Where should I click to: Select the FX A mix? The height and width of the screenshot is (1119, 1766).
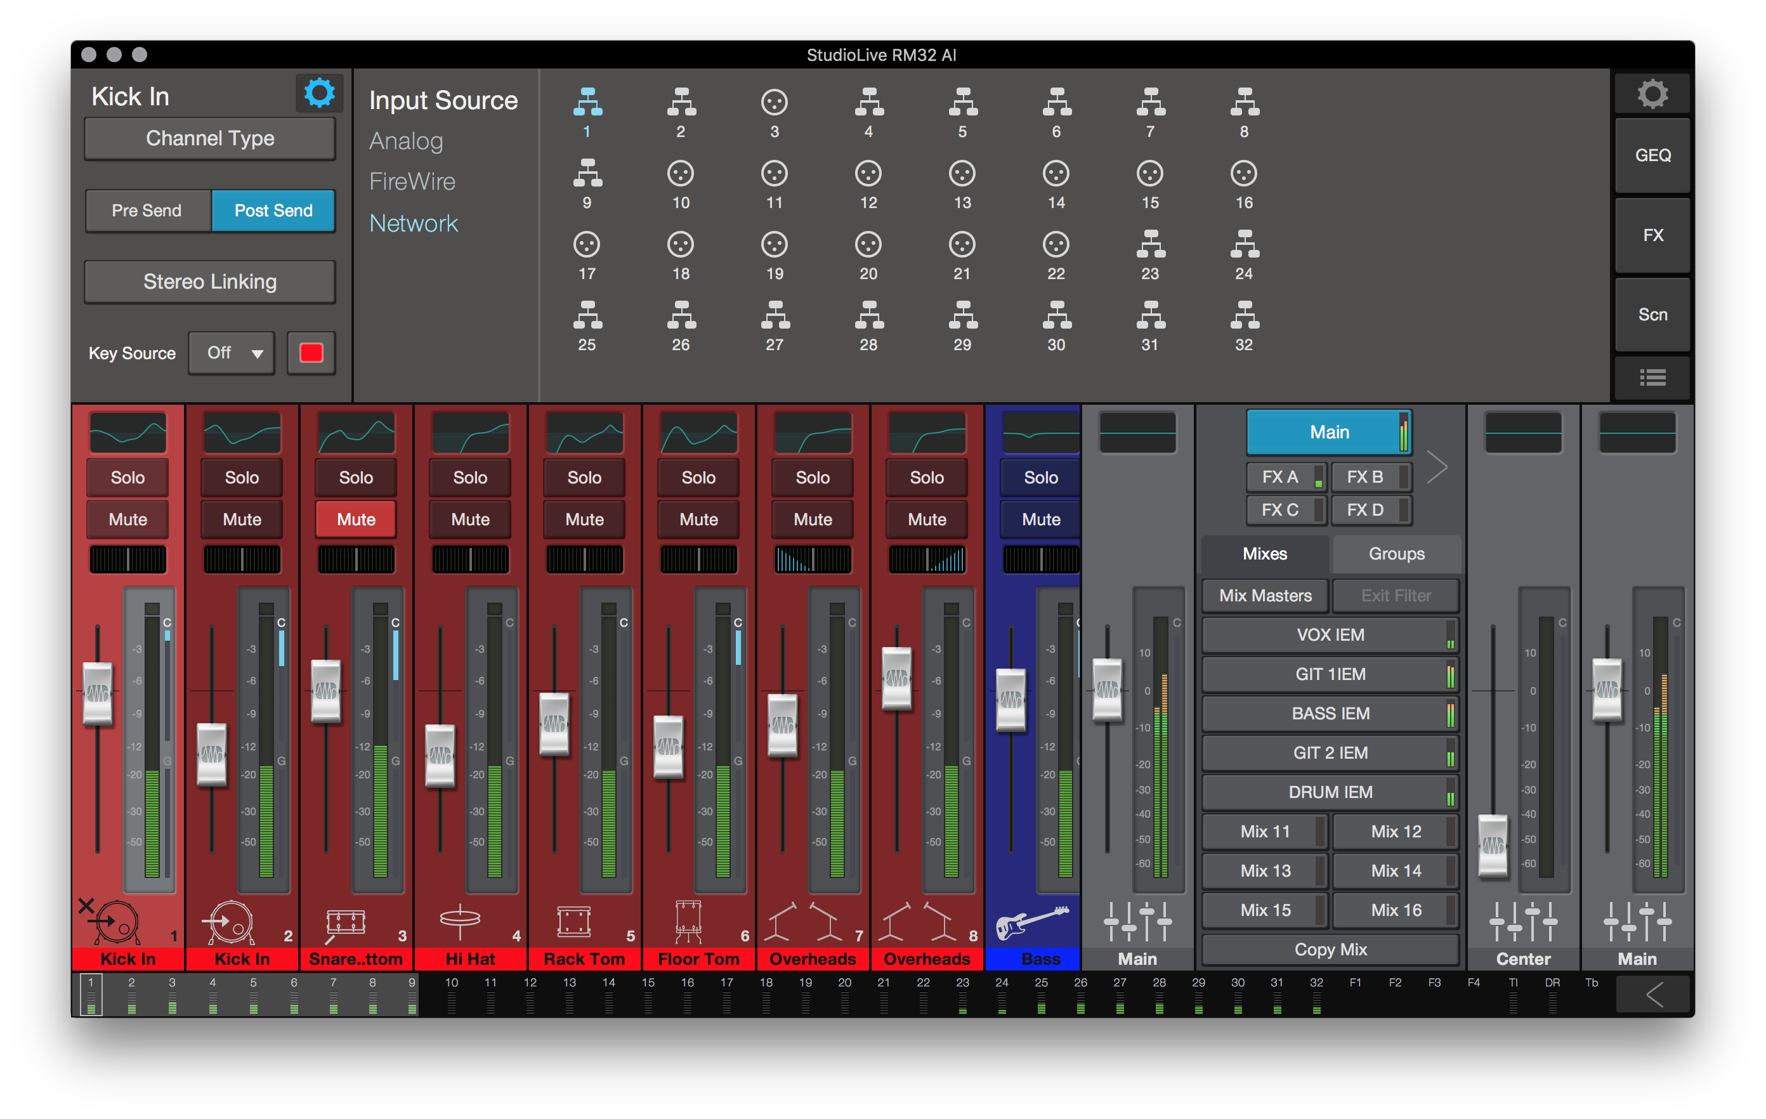[1286, 476]
